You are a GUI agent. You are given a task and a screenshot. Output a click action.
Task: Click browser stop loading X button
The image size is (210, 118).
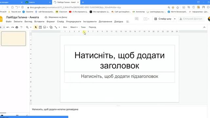[x=8, y=7]
